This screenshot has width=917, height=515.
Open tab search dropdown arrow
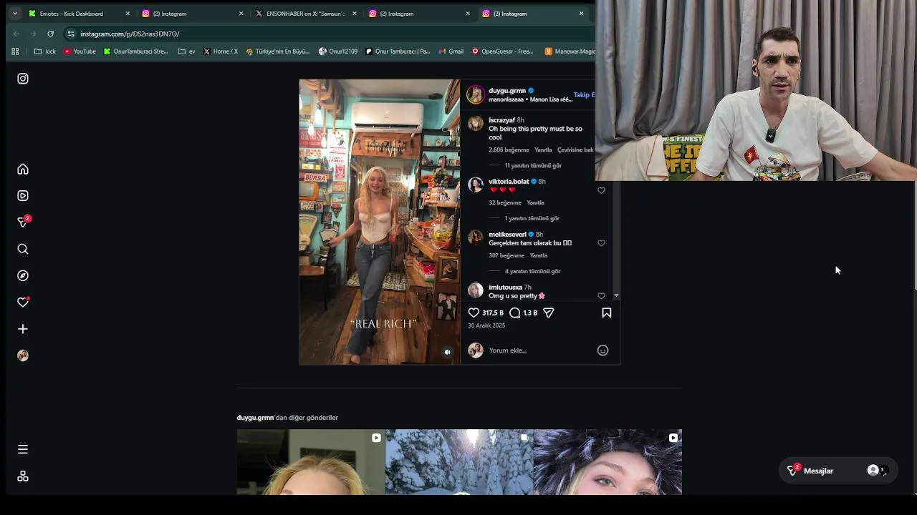(14, 14)
